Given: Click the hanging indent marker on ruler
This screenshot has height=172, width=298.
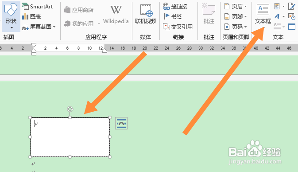Looking at the screenshot, I should pyautogui.click(x=34, y=50).
